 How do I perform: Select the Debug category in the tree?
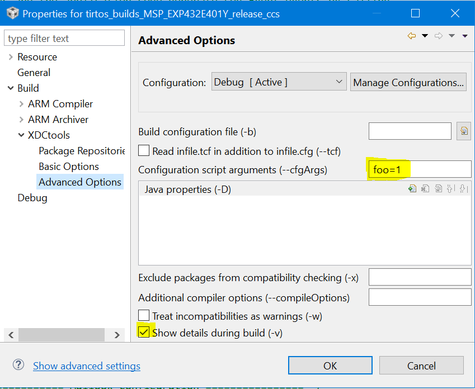click(32, 198)
